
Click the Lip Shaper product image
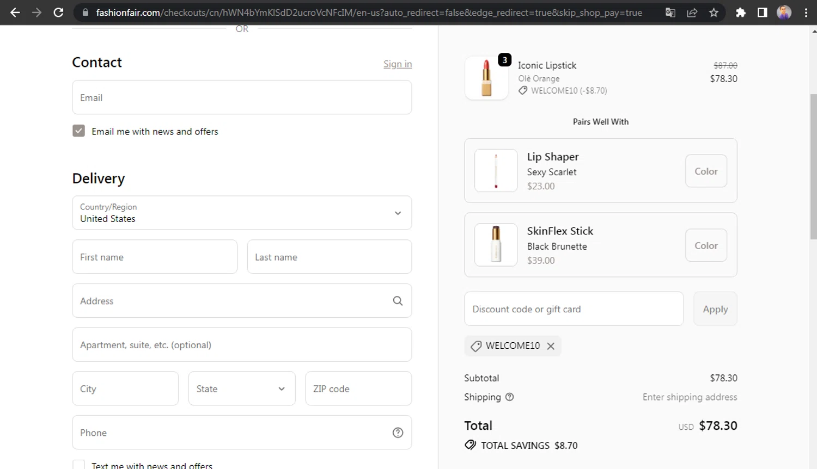point(496,171)
